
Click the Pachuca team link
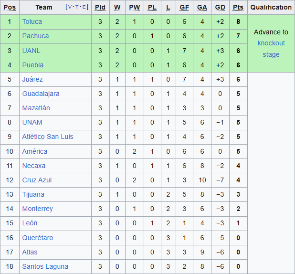pyautogui.click(x=35, y=36)
